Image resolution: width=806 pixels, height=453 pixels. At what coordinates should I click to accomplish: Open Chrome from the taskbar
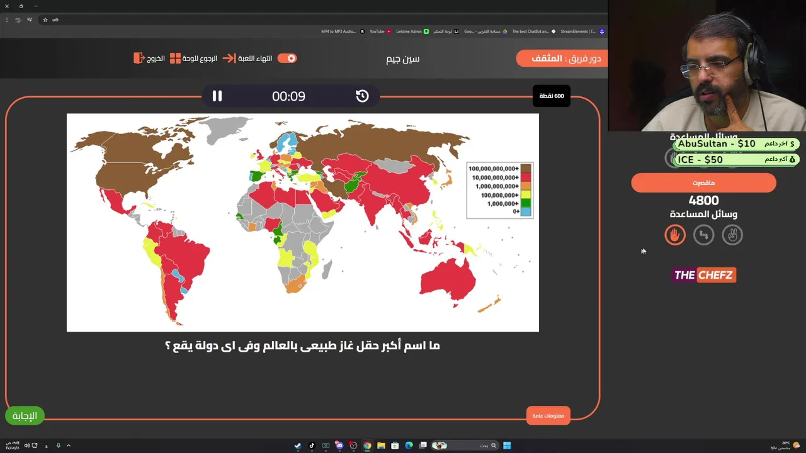pos(367,445)
